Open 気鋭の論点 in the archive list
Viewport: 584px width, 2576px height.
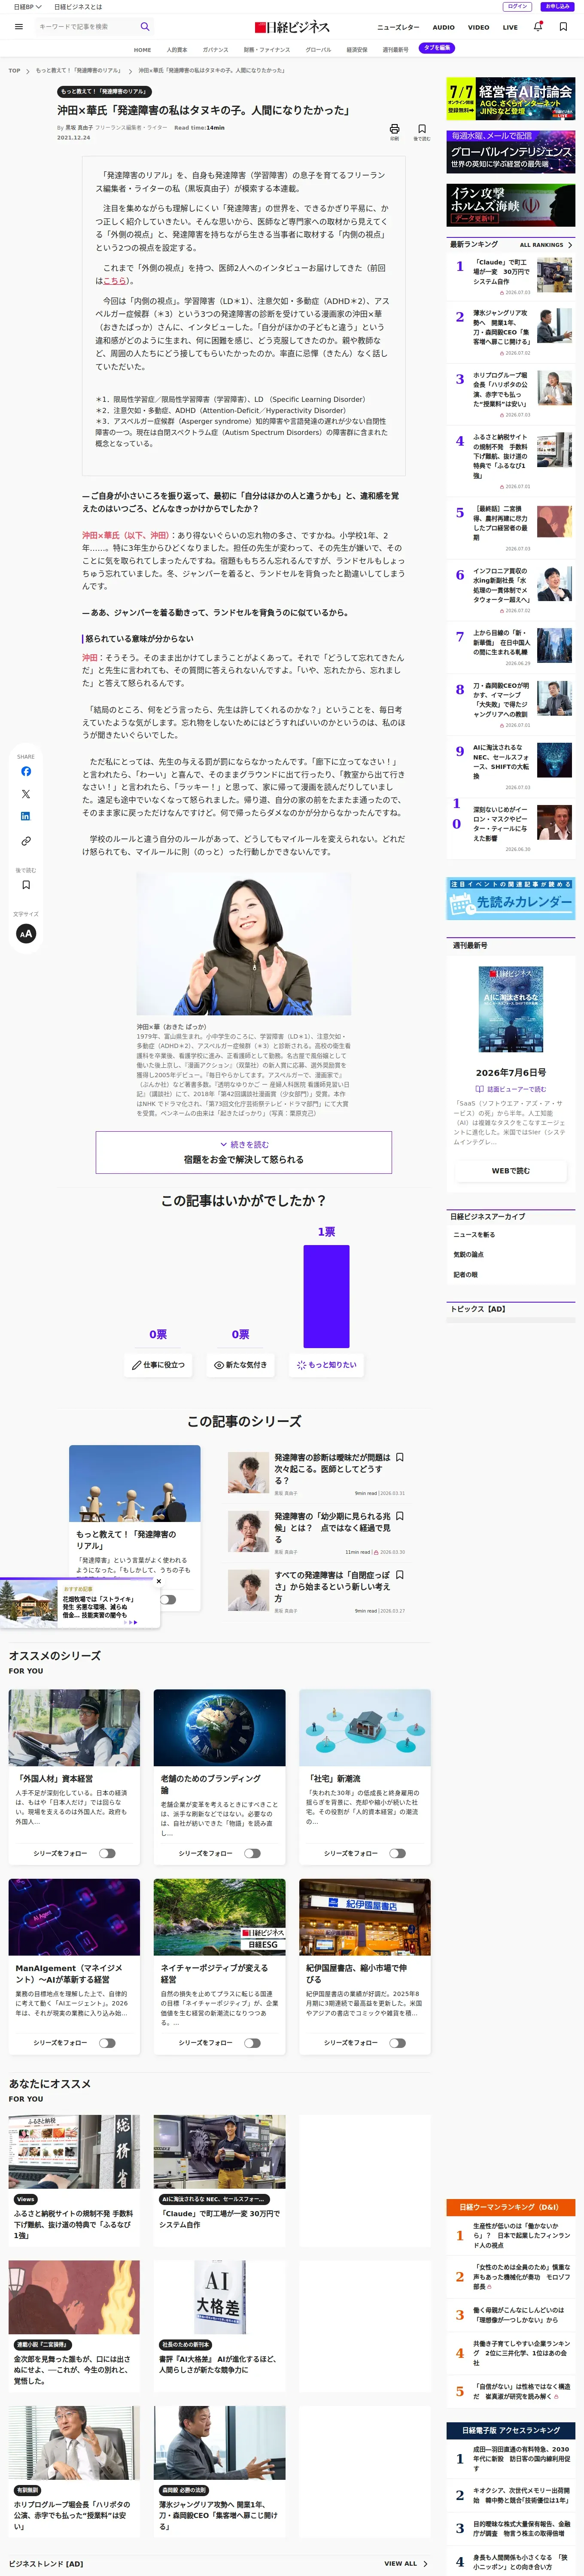(x=468, y=1255)
